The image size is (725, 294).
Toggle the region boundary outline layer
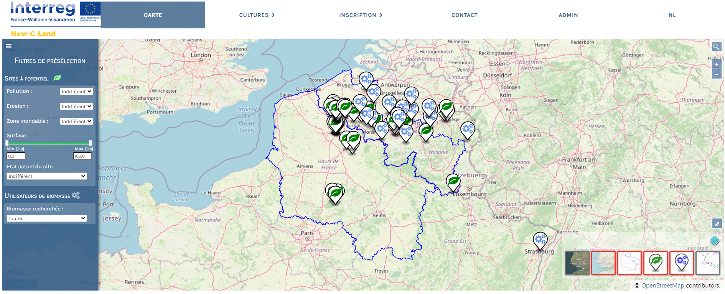coord(629,263)
